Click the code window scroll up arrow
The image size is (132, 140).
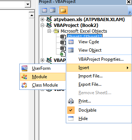click(x=32, y=15)
